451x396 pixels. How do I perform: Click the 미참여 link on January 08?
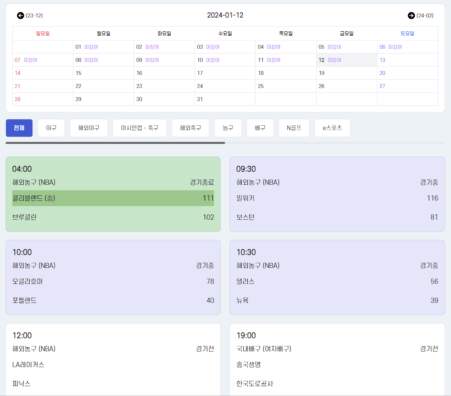pos(91,60)
